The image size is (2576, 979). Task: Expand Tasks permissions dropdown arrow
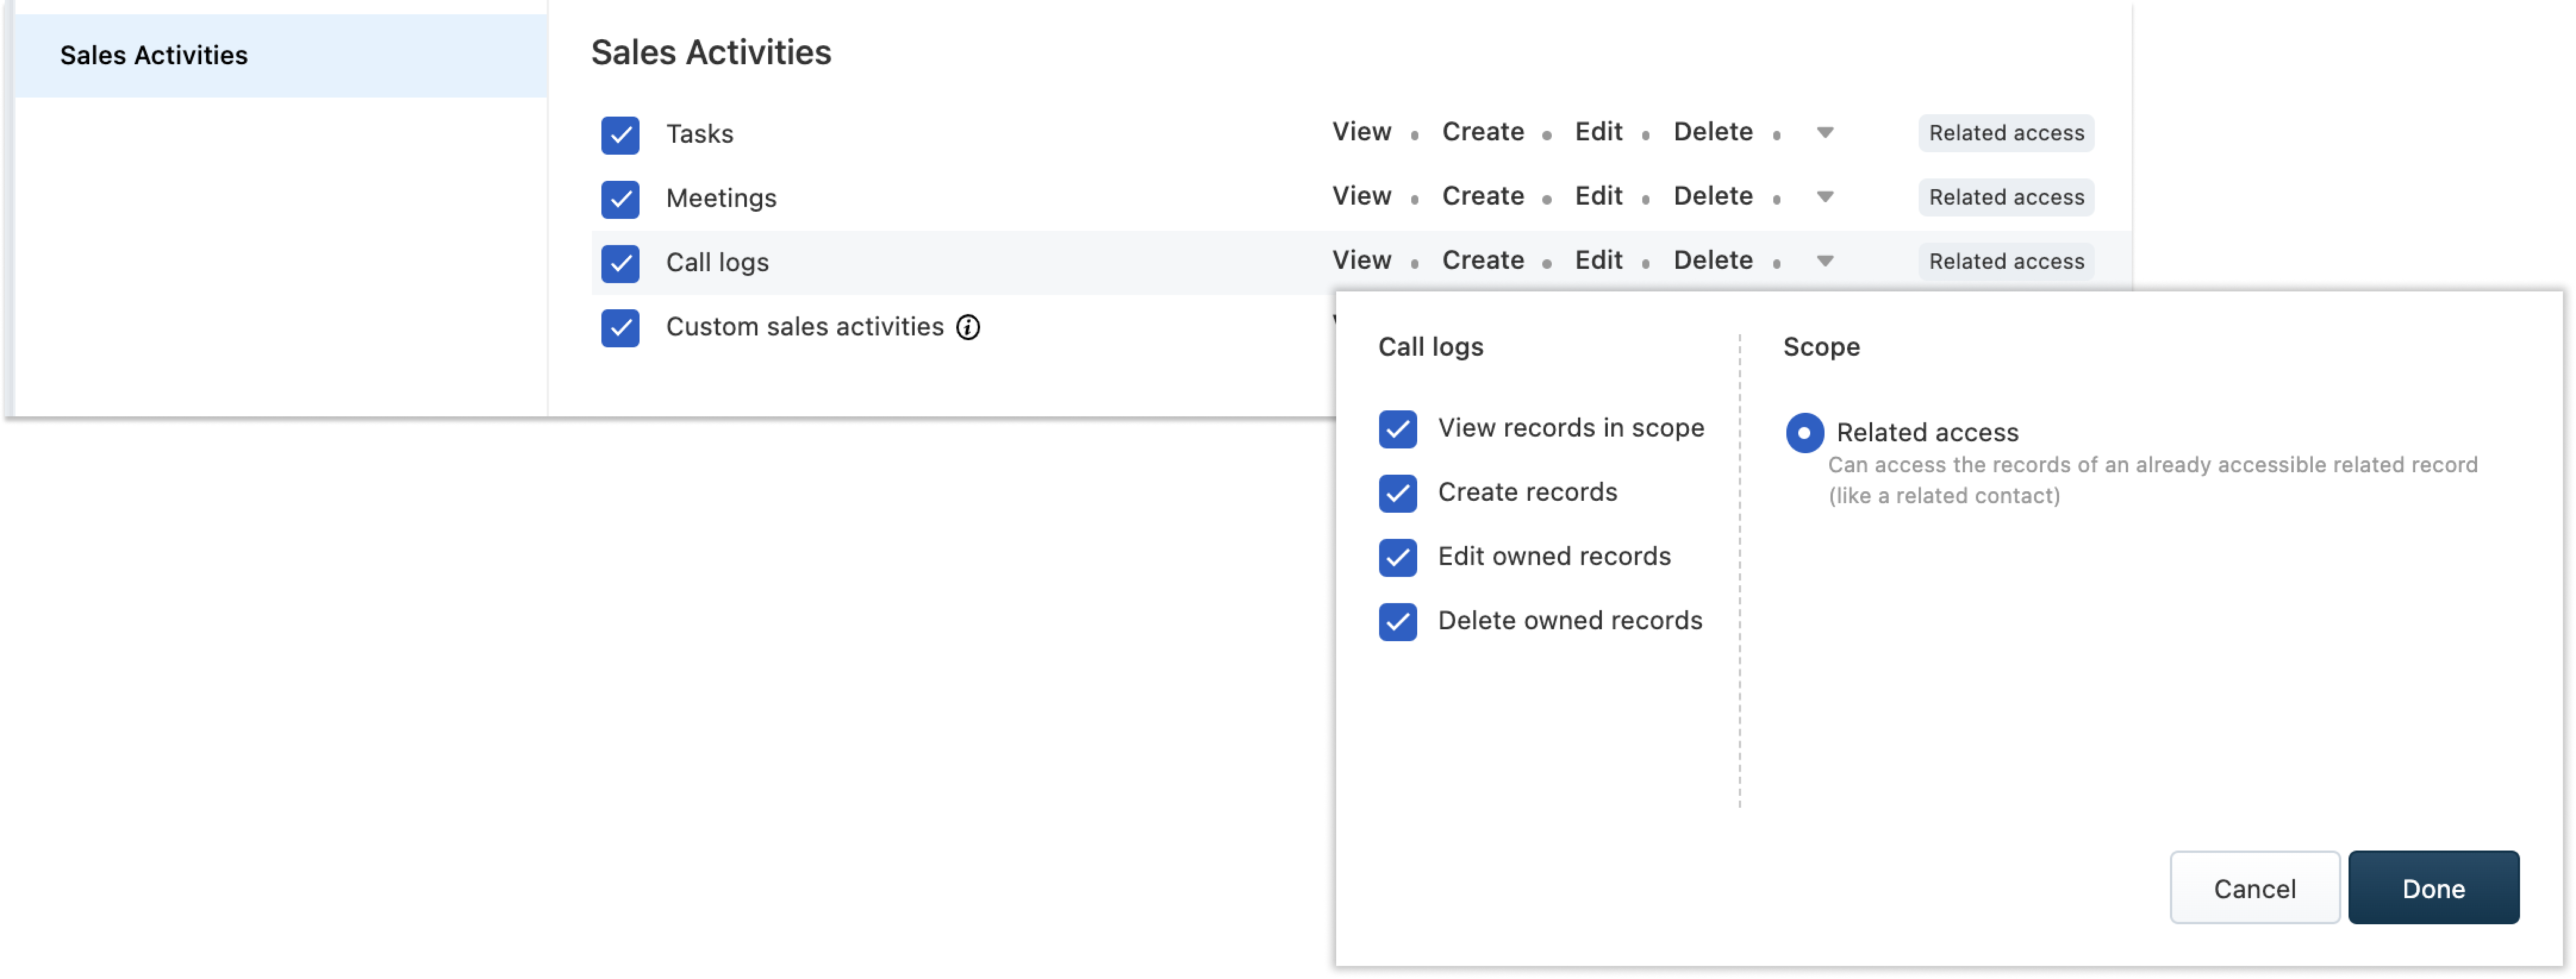coord(1824,133)
